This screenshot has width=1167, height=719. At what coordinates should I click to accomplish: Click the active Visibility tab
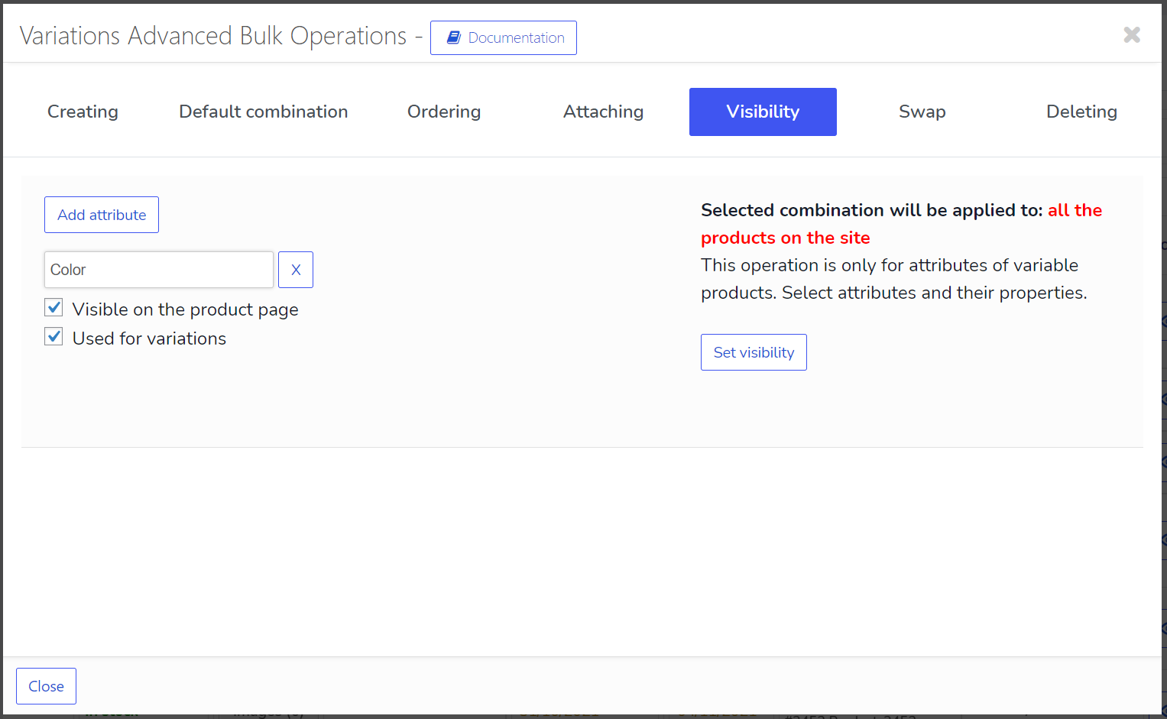(763, 112)
